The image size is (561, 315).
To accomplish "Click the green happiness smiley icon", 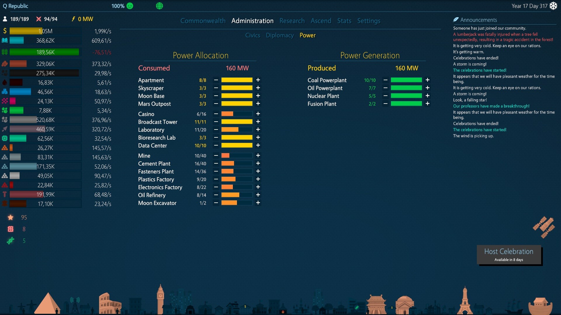I will pyautogui.click(x=129, y=6).
